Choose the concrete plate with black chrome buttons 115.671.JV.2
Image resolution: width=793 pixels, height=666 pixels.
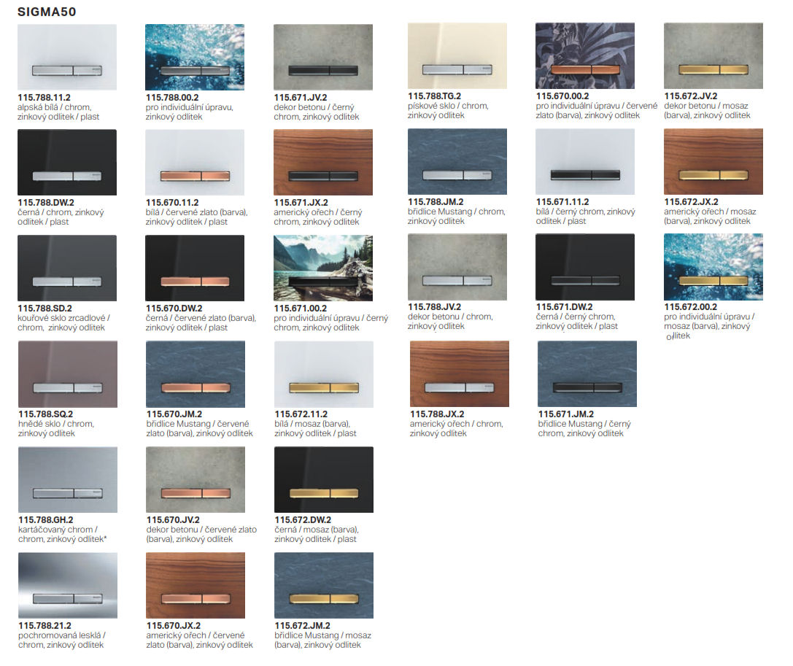point(322,57)
